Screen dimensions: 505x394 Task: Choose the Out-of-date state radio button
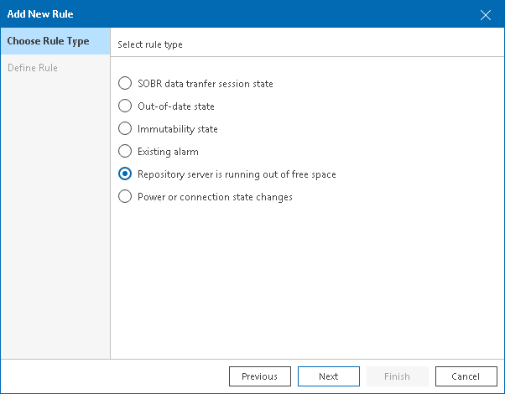pyautogui.click(x=125, y=106)
